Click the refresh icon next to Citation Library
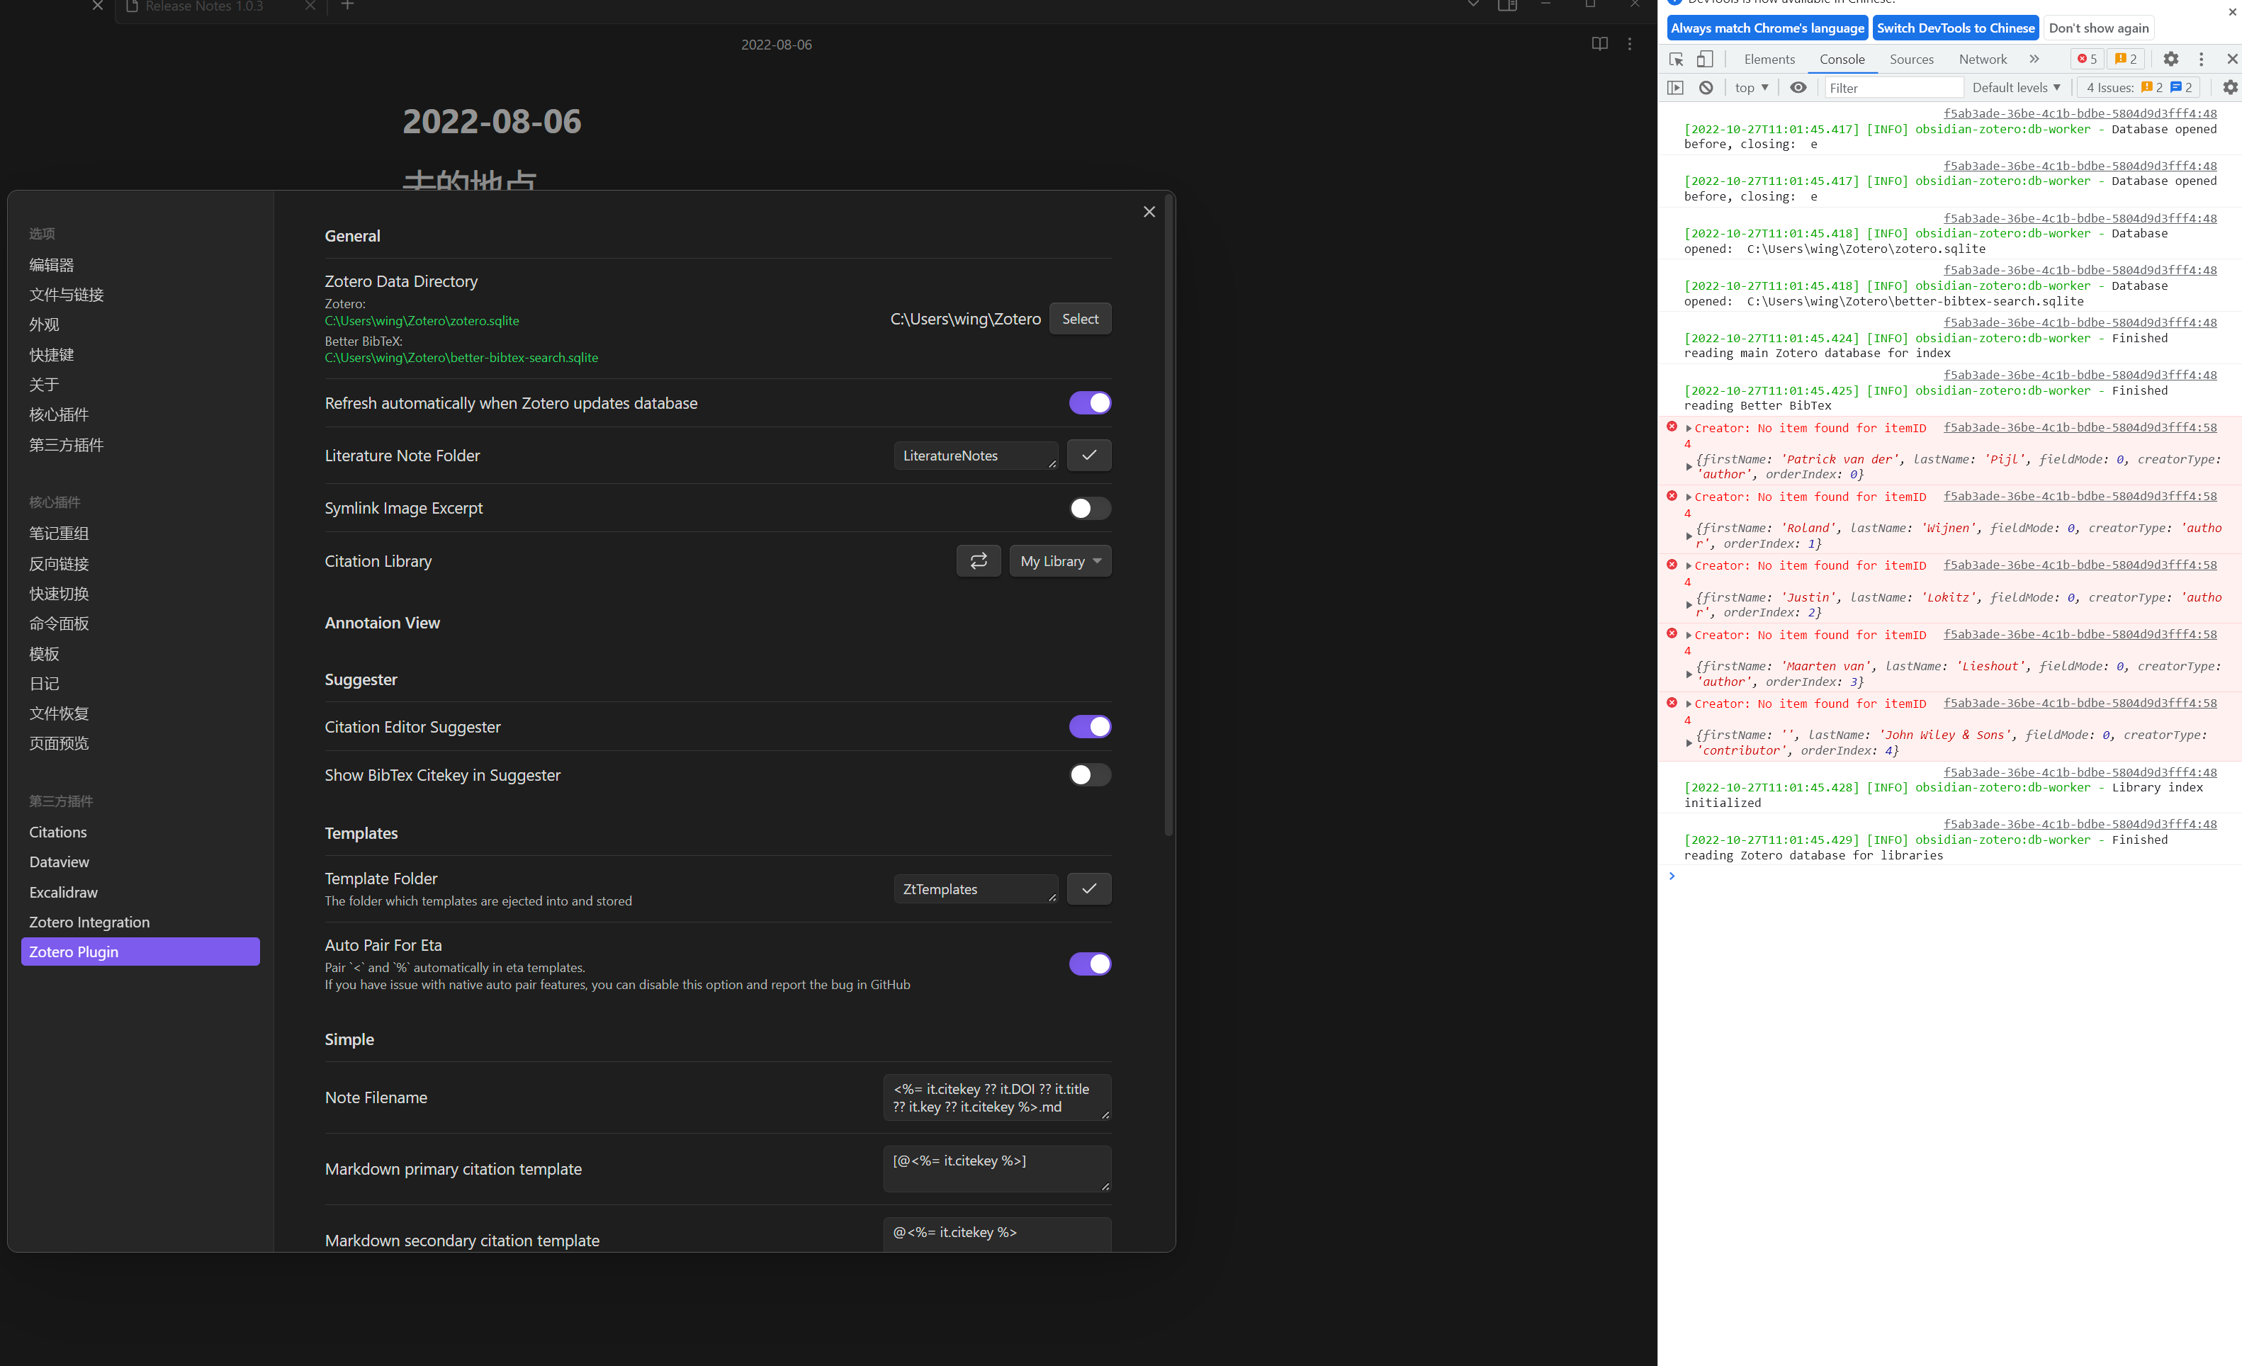The image size is (2242, 1366). pos(978,560)
